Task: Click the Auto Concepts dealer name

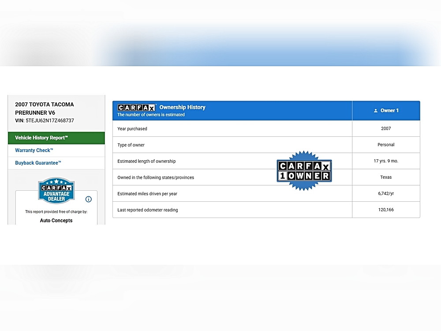Action: (56, 220)
